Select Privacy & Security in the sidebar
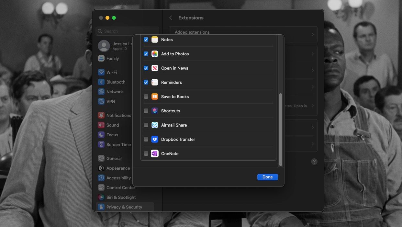This screenshot has width=402, height=227. click(124, 207)
